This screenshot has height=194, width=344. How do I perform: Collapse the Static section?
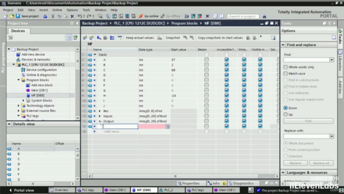[95, 54]
